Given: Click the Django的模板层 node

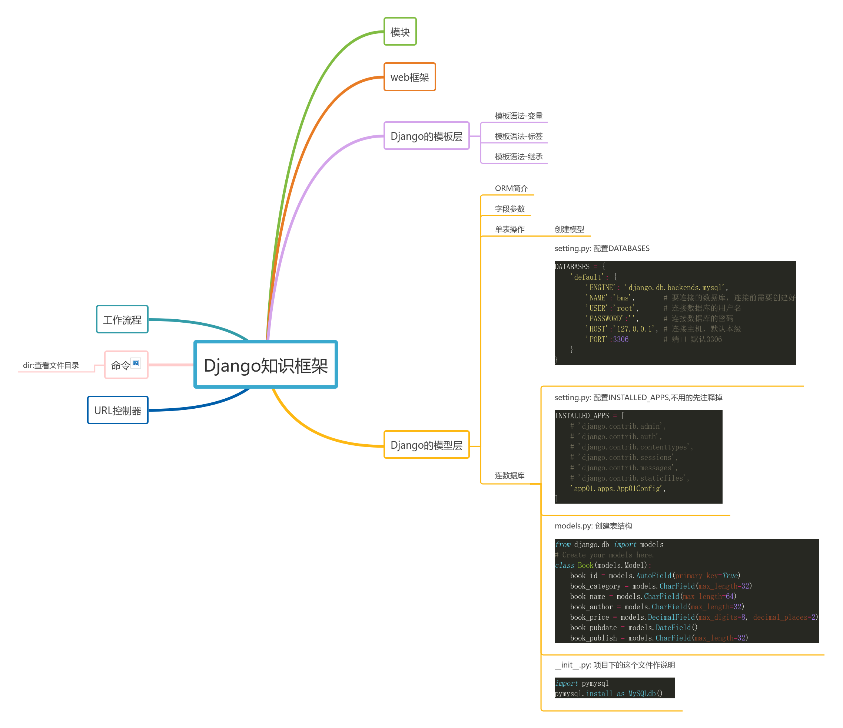Looking at the screenshot, I should pyautogui.click(x=426, y=136).
